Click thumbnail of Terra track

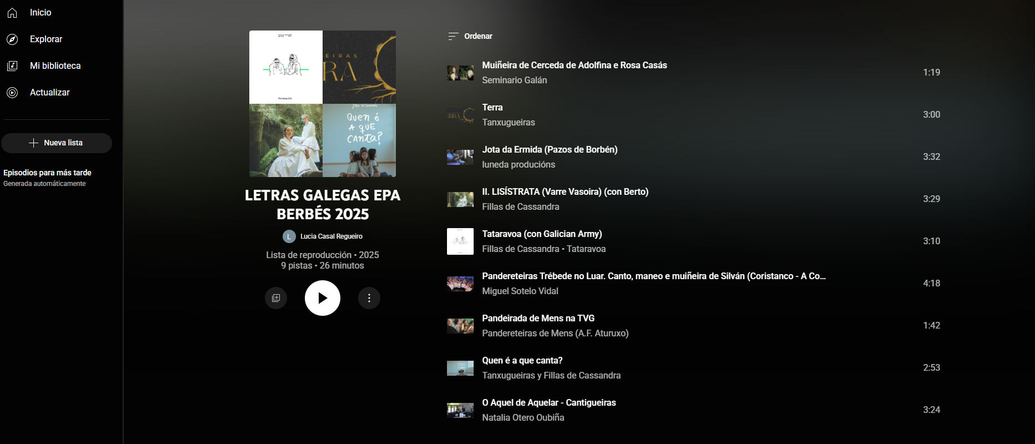coord(460,115)
